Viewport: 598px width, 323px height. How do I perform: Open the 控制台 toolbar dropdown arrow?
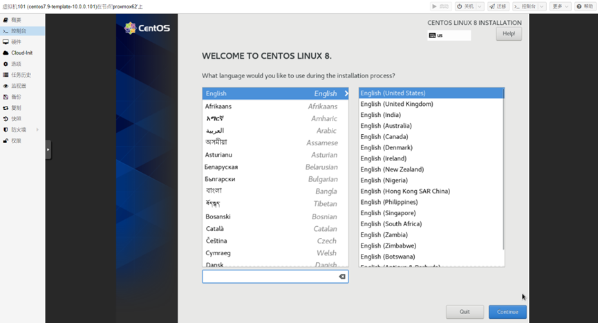pyautogui.click(x=542, y=6)
